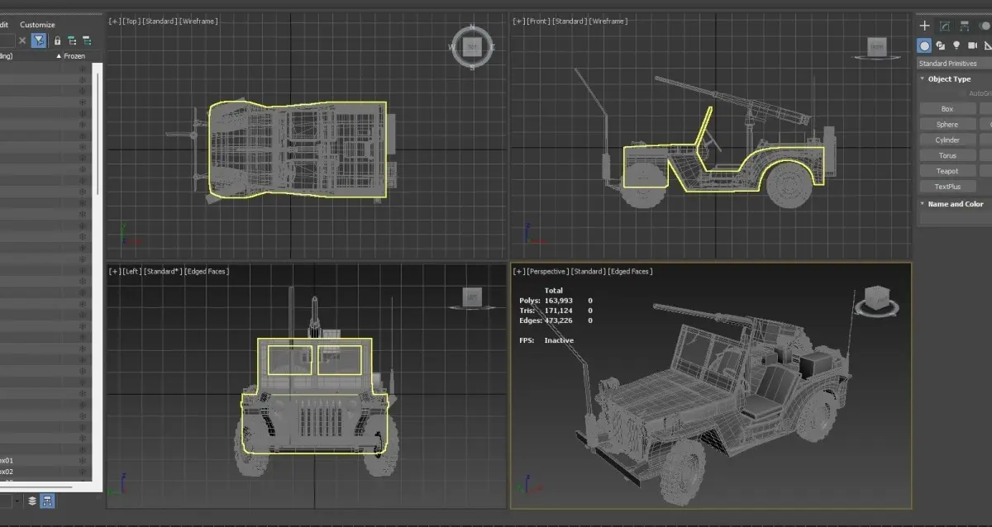Toggle frozen state for the ox01 row
Screen dimensions: 992x527
[x=83, y=460]
